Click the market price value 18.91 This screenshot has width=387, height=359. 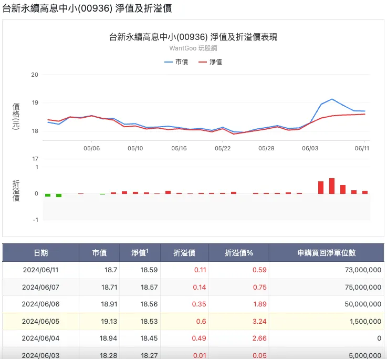pos(109,304)
